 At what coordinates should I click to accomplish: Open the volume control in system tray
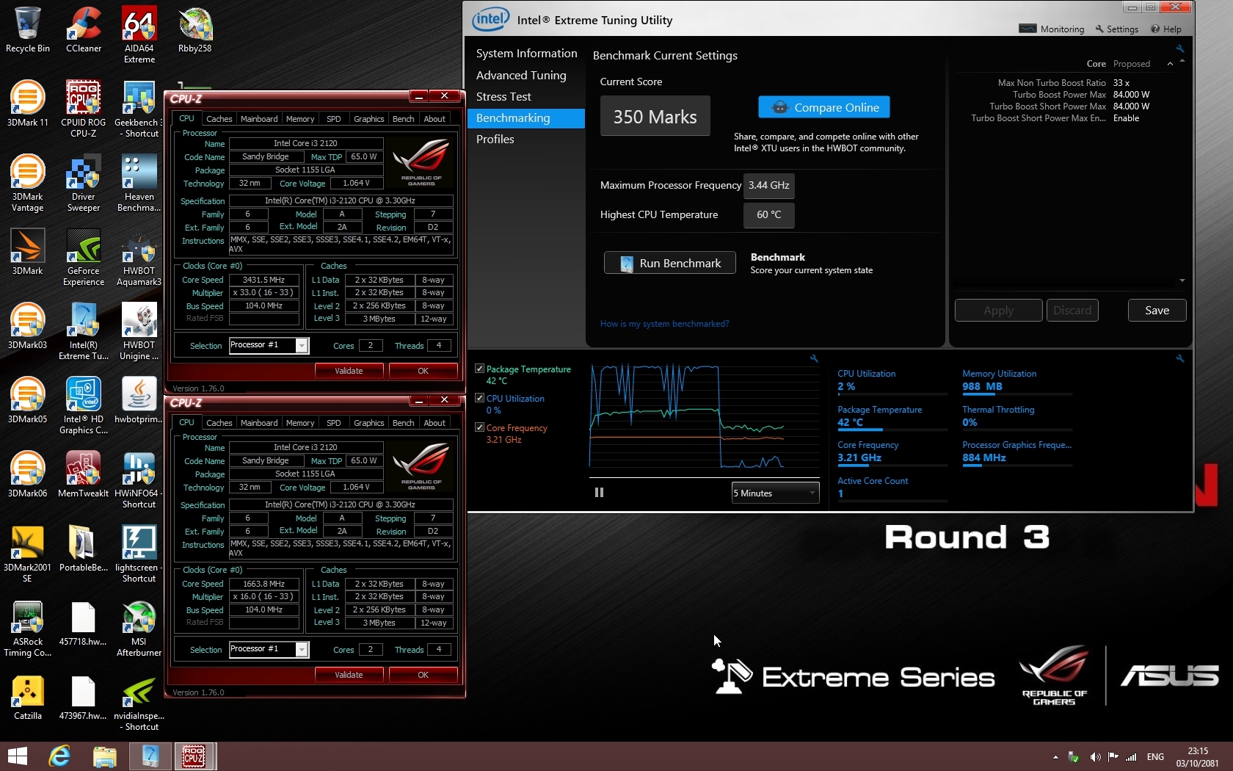(1095, 756)
